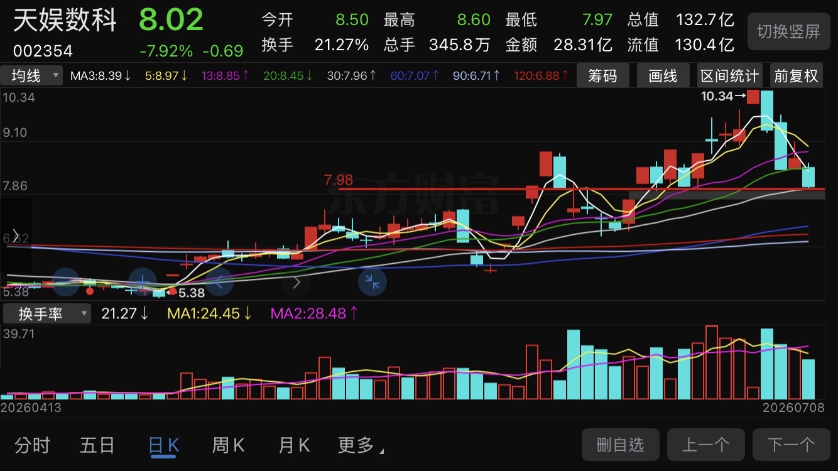Tap the yellow 5:8.97 moving average label
The height and width of the screenshot is (471, 838).
click(166, 76)
